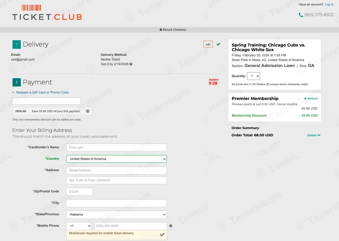Open the mobile phone help tooltip icon
The width and height of the screenshot is (339, 241).
click(x=171, y=226)
